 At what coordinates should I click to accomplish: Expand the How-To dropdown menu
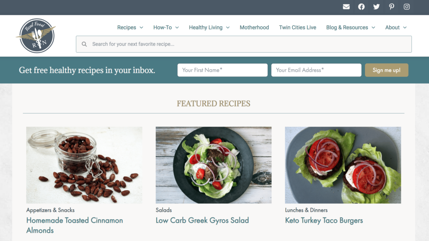(166, 28)
